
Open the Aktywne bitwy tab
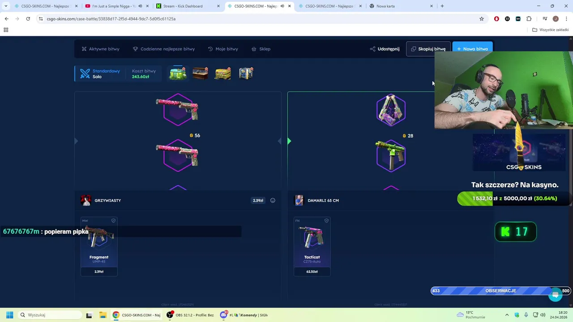point(100,49)
